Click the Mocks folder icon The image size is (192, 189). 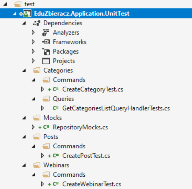pos(37,117)
